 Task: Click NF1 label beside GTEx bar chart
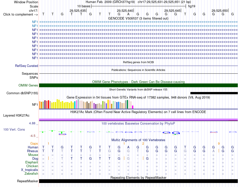point(35,105)
